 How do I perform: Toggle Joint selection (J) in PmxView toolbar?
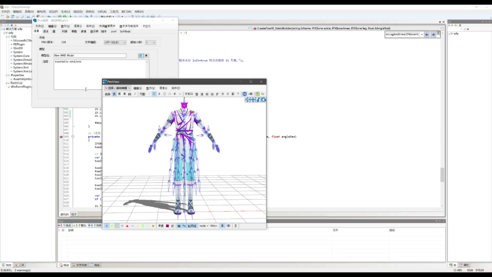(x=135, y=94)
